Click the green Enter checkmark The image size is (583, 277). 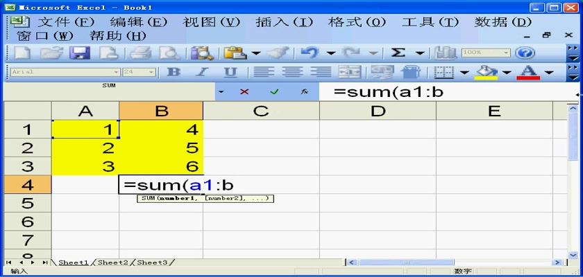(274, 91)
